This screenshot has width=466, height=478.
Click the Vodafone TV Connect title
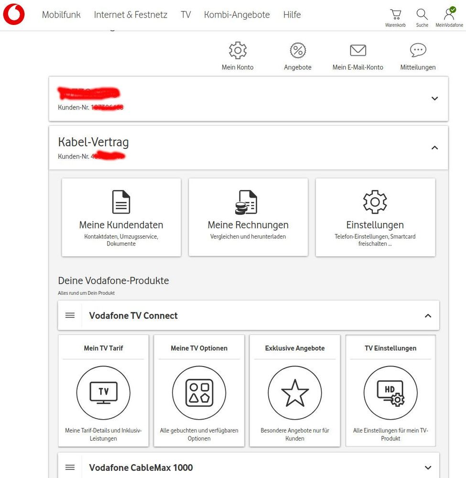[133, 315]
